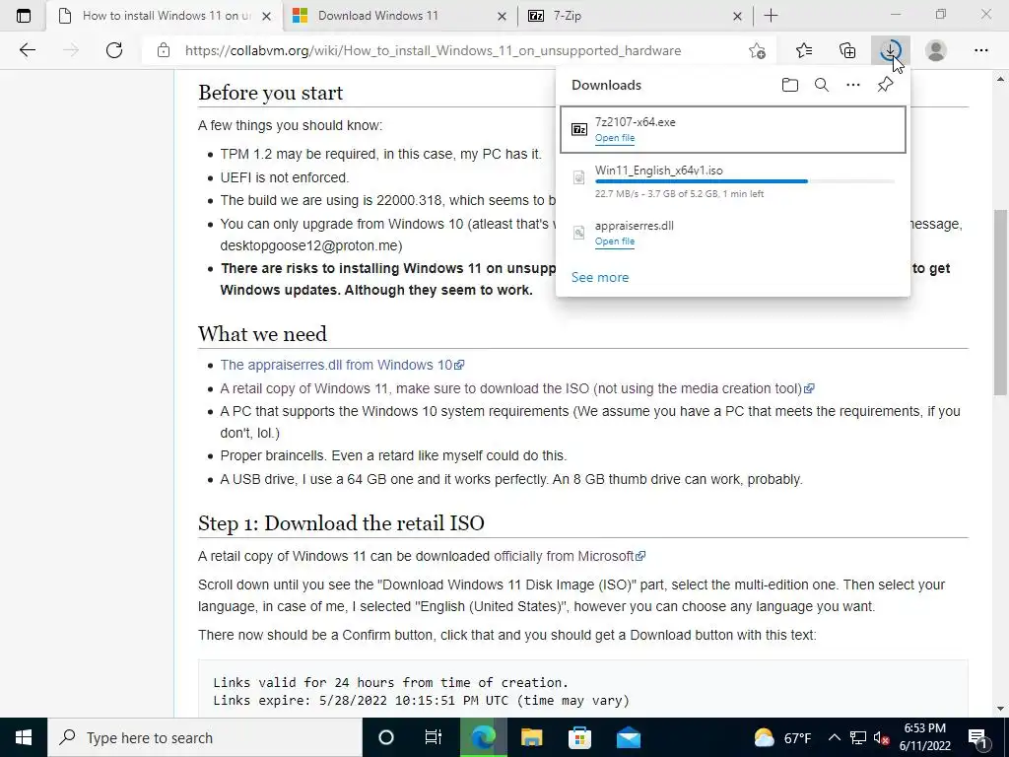Open the notification center icon
The width and height of the screenshot is (1009, 757).
pos(977,737)
